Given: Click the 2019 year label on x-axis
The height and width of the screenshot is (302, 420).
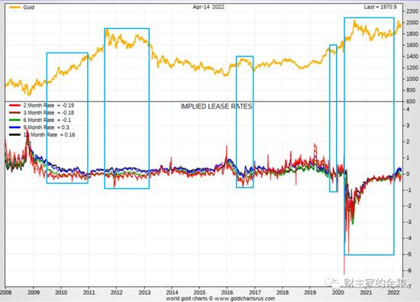Looking at the screenshot, I should pyautogui.click(x=310, y=292).
